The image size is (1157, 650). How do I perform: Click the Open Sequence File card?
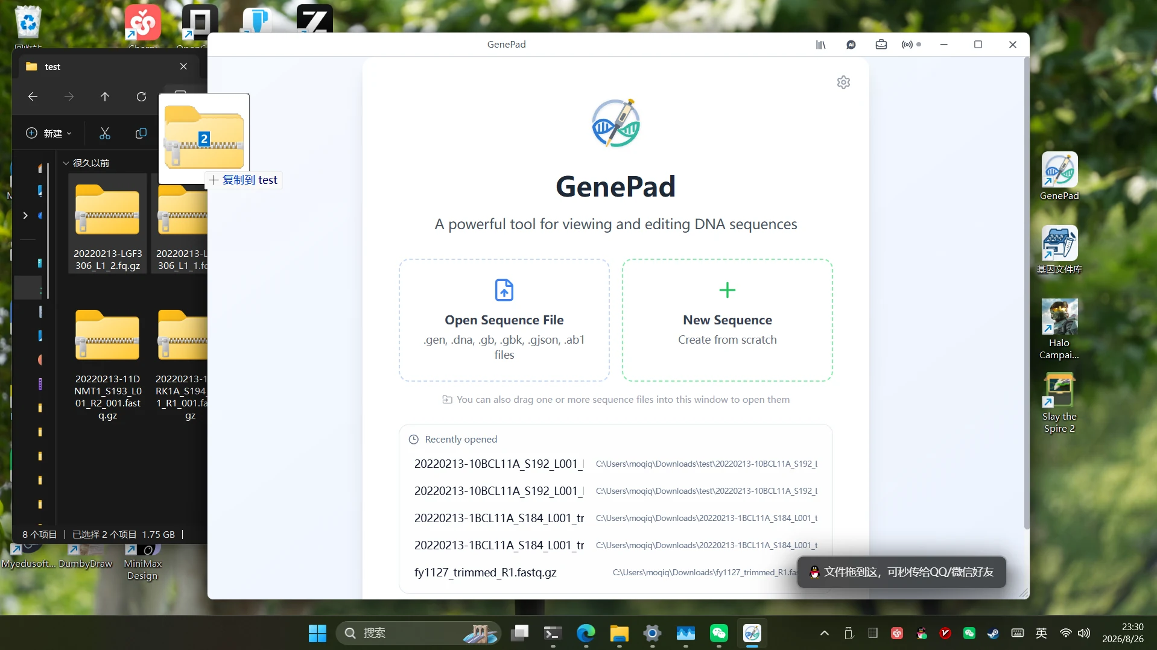(504, 320)
